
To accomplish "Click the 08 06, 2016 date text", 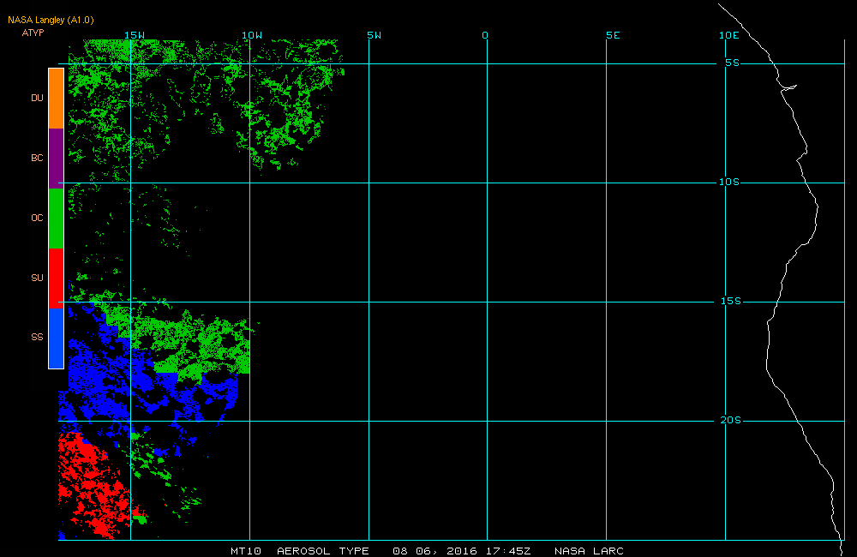I will click(x=435, y=551).
